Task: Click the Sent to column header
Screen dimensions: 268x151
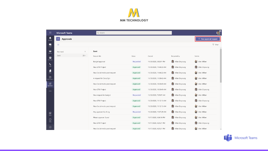Action: point(197,56)
